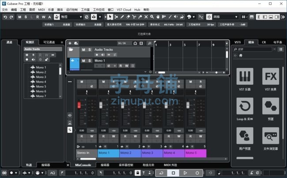Go to media home icon
Screen dimensions: 287x178
241,56
